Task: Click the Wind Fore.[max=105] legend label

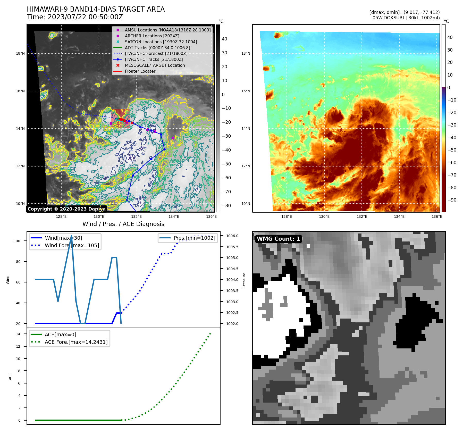Action: (72, 245)
